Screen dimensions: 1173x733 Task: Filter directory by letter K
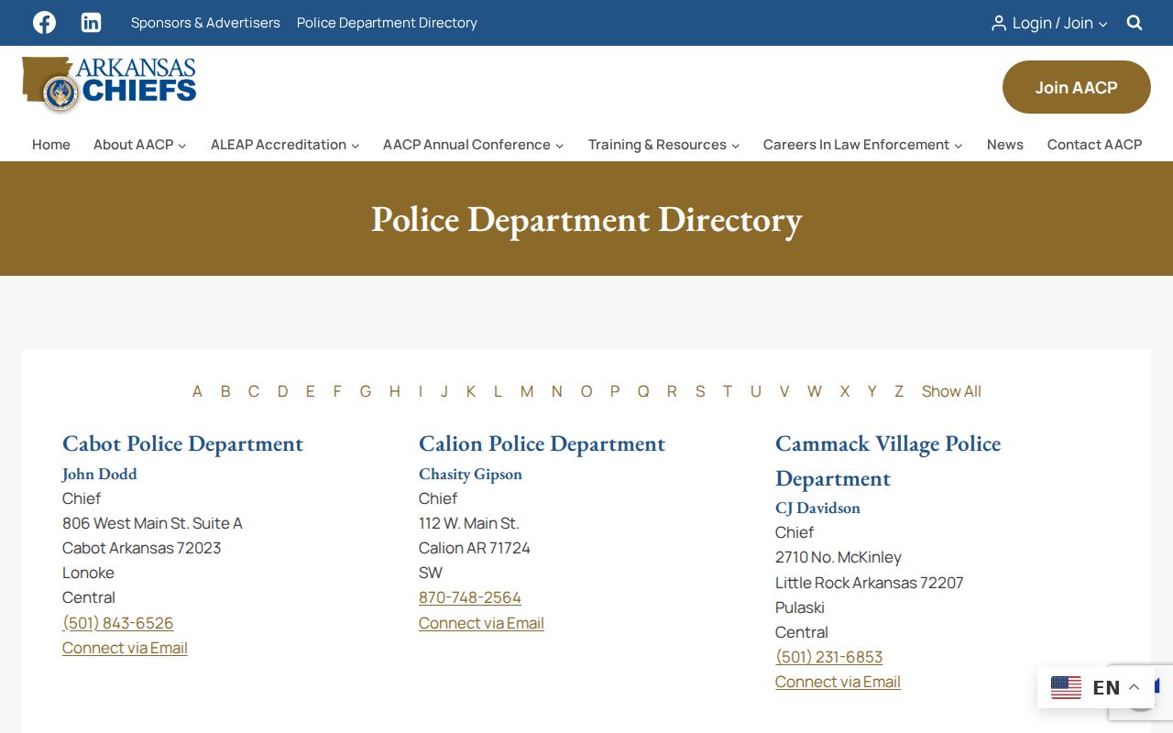coord(471,391)
